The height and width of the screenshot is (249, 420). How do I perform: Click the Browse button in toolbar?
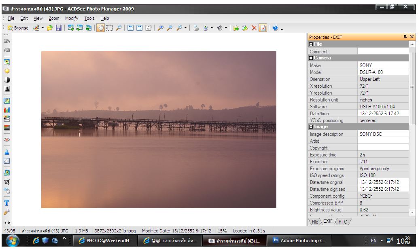coord(18,28)
